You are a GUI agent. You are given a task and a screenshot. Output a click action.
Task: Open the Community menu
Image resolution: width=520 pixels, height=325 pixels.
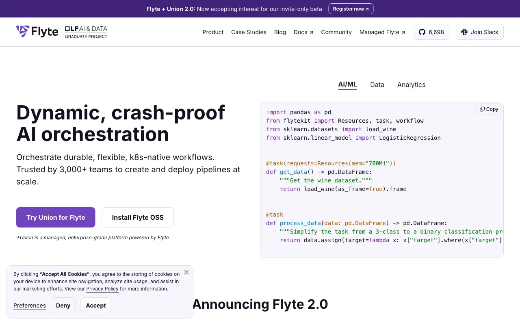[336, 32]
